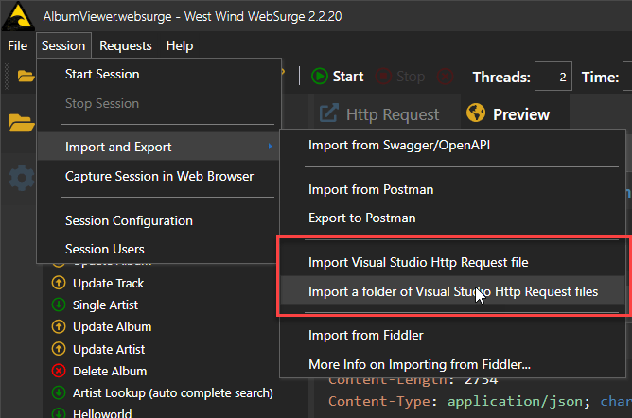Select the Update Artist request
Viewport: 632px width, 418px height.
(x=109, y=349)
